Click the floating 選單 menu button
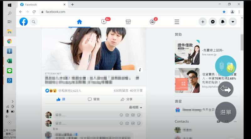This screenshot has width=251, height=139. click(x=226, y=112)
